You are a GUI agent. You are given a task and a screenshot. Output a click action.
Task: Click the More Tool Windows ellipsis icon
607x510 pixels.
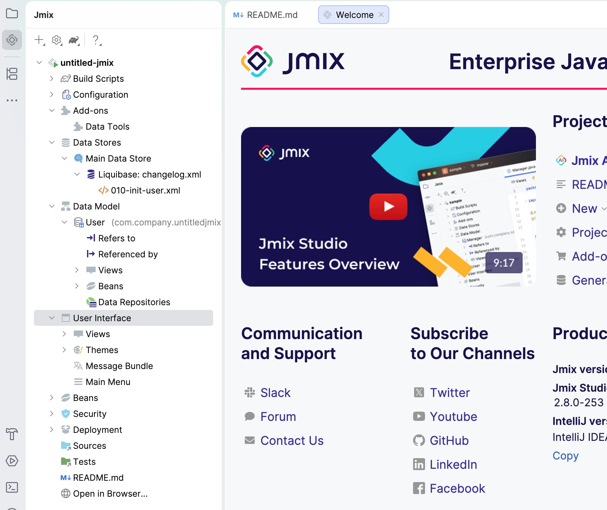coord(12,100)
